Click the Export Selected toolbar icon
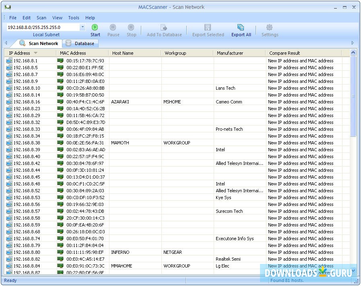Screen dimensions: 361x286 [208, 27]
